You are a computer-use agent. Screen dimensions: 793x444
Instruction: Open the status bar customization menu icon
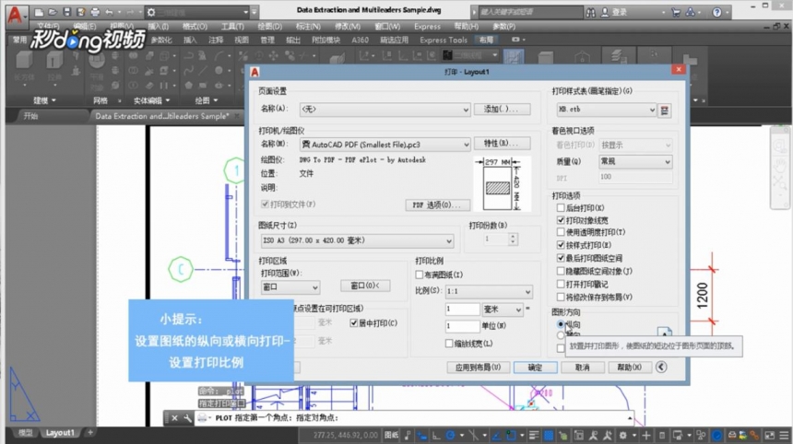(x=784, y=435)
